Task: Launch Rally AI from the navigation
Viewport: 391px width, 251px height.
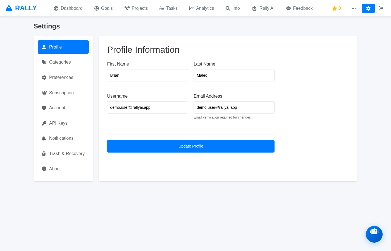Action: pyautogui.click(x=263, y=8)
